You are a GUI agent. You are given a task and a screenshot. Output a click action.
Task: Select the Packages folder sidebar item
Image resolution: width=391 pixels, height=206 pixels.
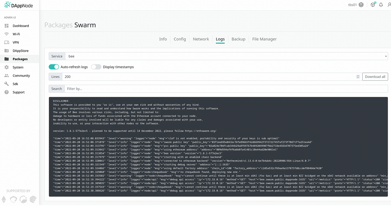[20, 59]
